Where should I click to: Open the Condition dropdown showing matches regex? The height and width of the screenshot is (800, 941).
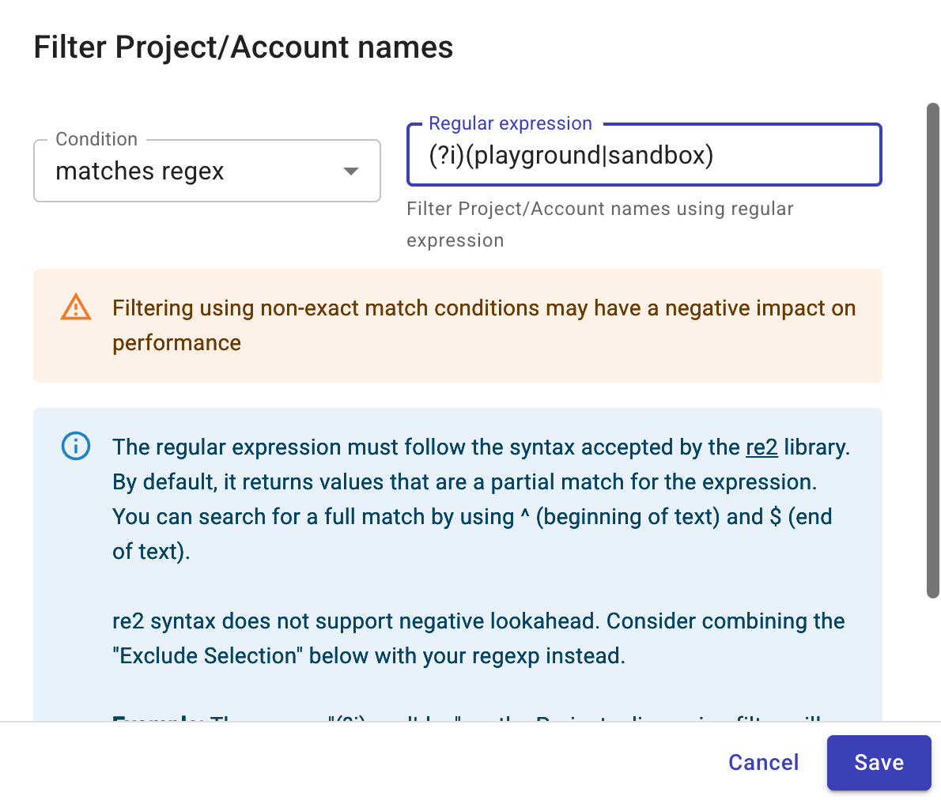pyautogui.click(x=207, y=171)
